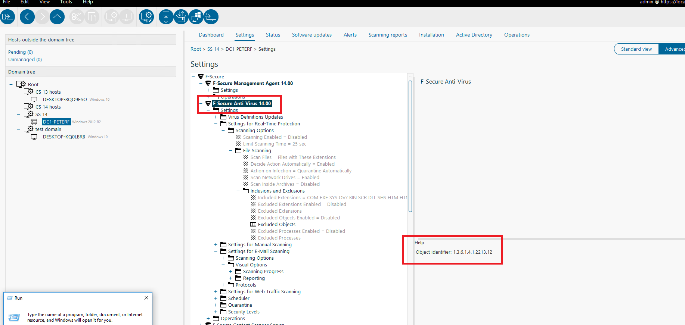Expand the Scanning Progress folder

[x=230, y=271]
